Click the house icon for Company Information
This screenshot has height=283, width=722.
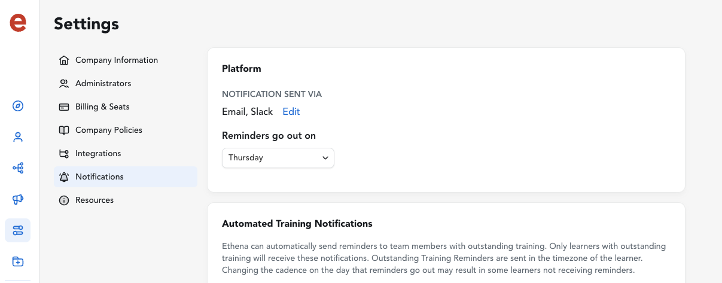coord(64,60)
